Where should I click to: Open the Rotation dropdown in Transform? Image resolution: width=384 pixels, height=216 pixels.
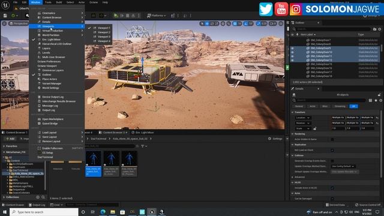[x=303, y=123]
